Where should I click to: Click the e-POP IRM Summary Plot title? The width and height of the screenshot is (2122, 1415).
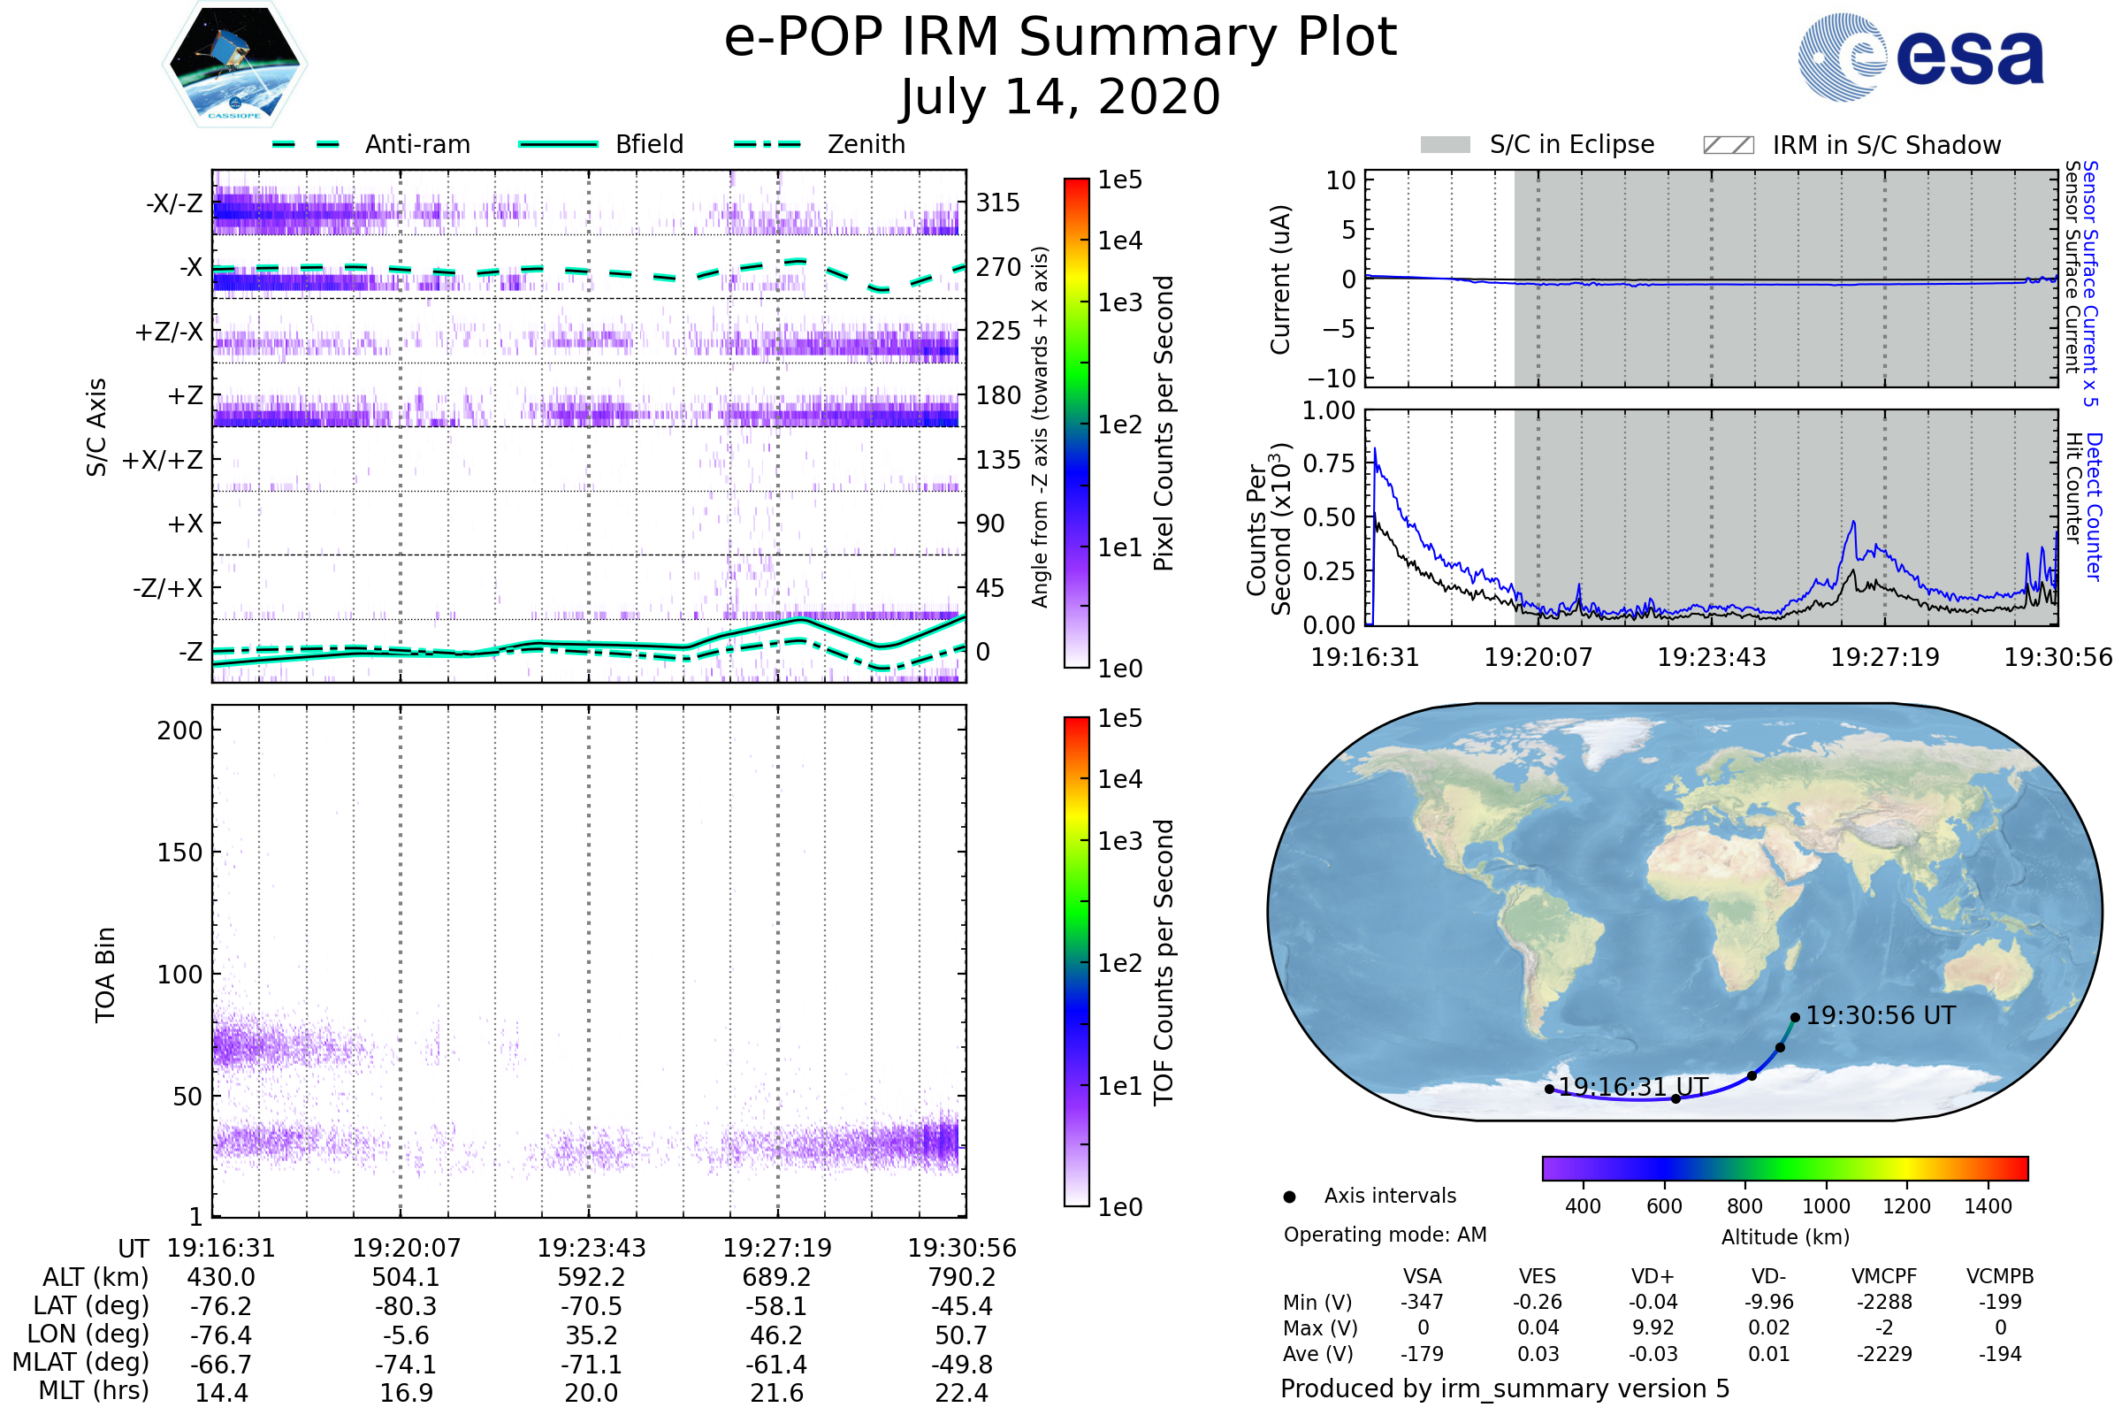(x=1060, y=38)
